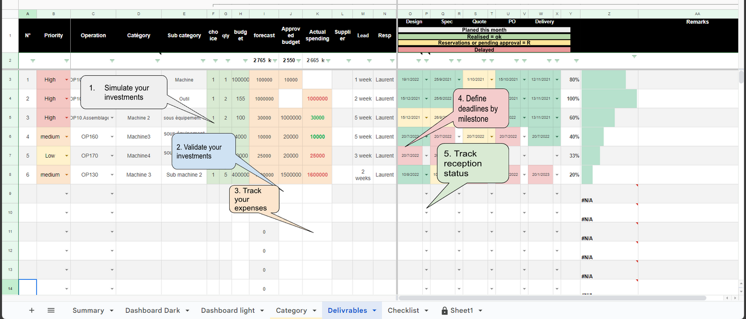Viewport: 746px width, 319px height.
Task: Click the forecast column filter icon
Action: pyautogui.click(x=275, y=61)
